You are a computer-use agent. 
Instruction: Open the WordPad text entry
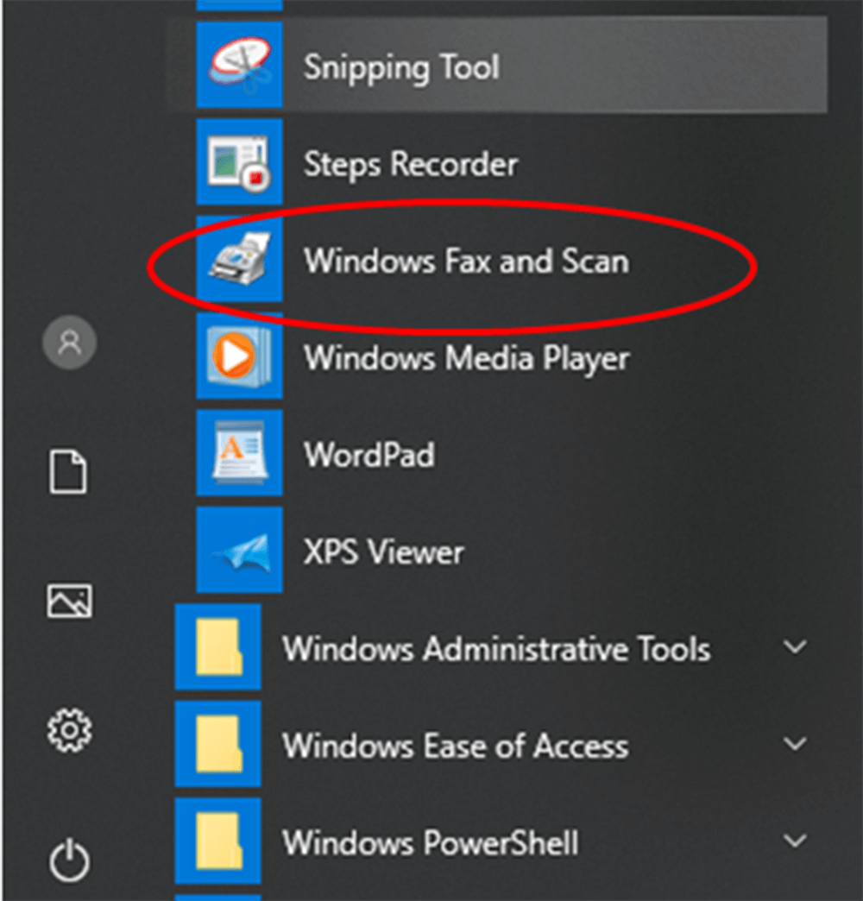pyautogui.click(x=369, y=455)
